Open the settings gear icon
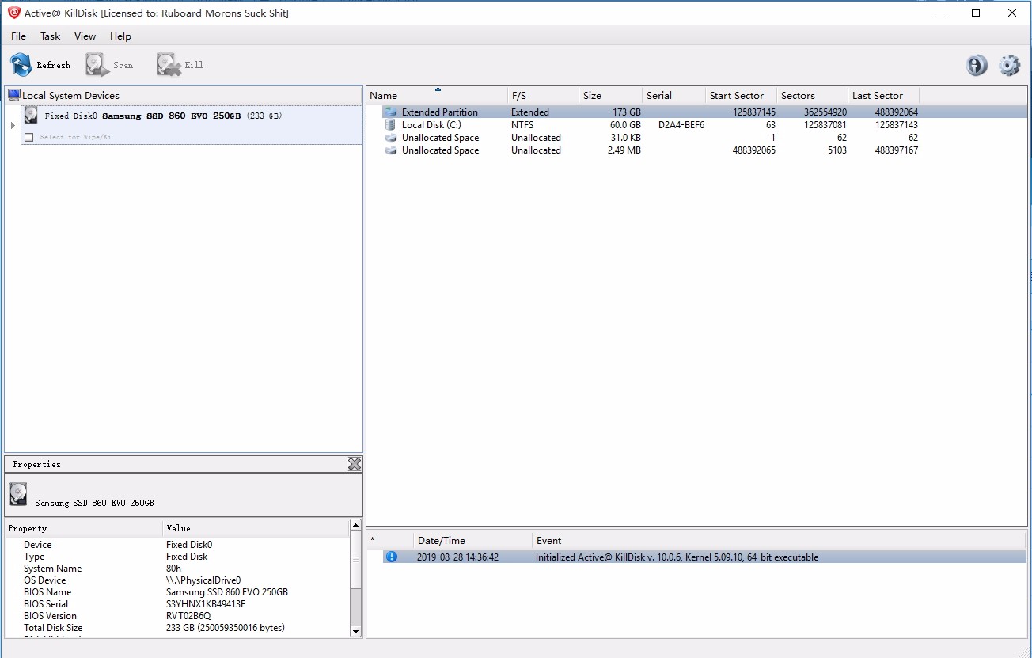 pyautogui.click(x=1009, y=65)
